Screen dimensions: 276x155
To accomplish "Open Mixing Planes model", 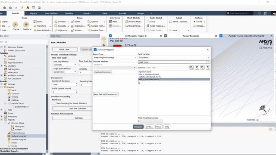I will [133, 26].
